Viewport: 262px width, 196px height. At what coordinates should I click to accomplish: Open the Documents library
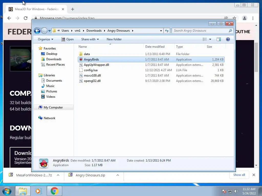click(x=54, y=81)
